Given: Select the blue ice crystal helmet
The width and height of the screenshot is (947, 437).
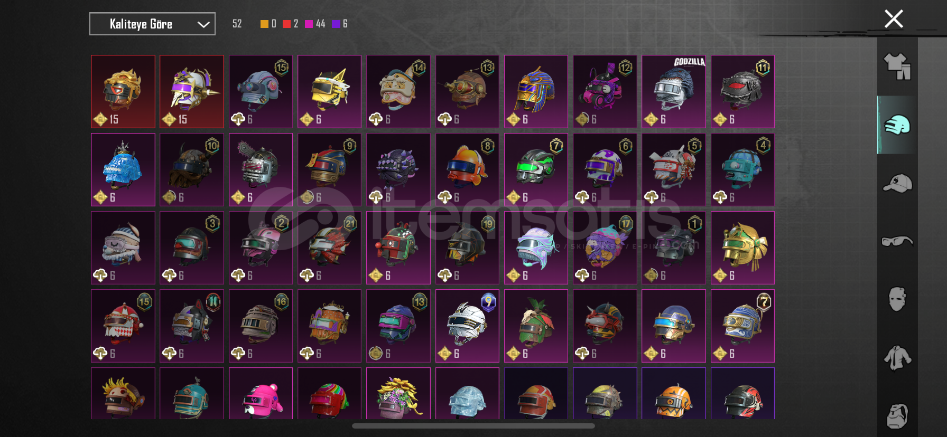Looking at the screenshot, I should [123, 169].
